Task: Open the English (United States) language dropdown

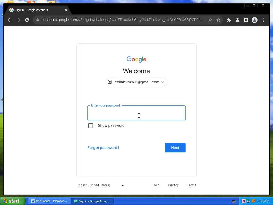Action: [100, 185]
